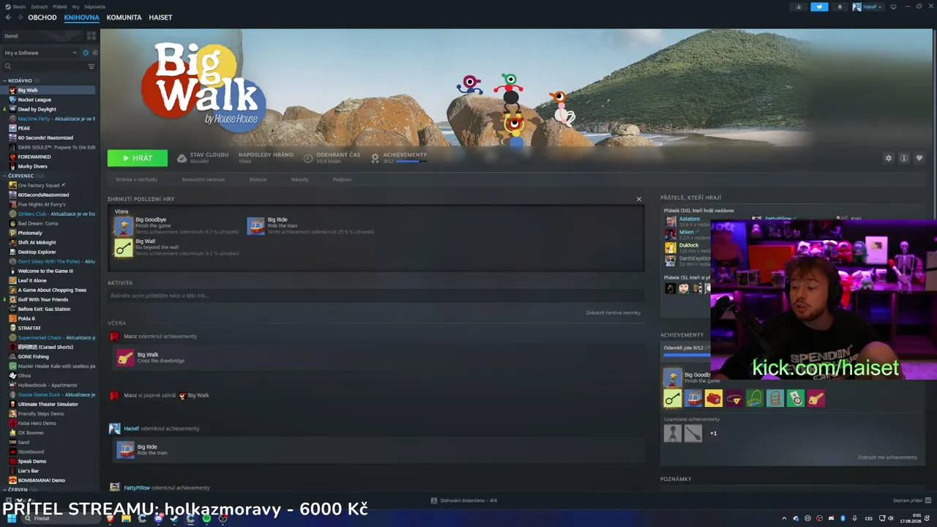Open the cloud status icon
Viewport: 937px width, 527px height.
click(x=182, y=158)
